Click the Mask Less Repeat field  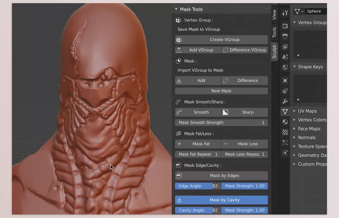pyautogui.click(x=245, y=154)
